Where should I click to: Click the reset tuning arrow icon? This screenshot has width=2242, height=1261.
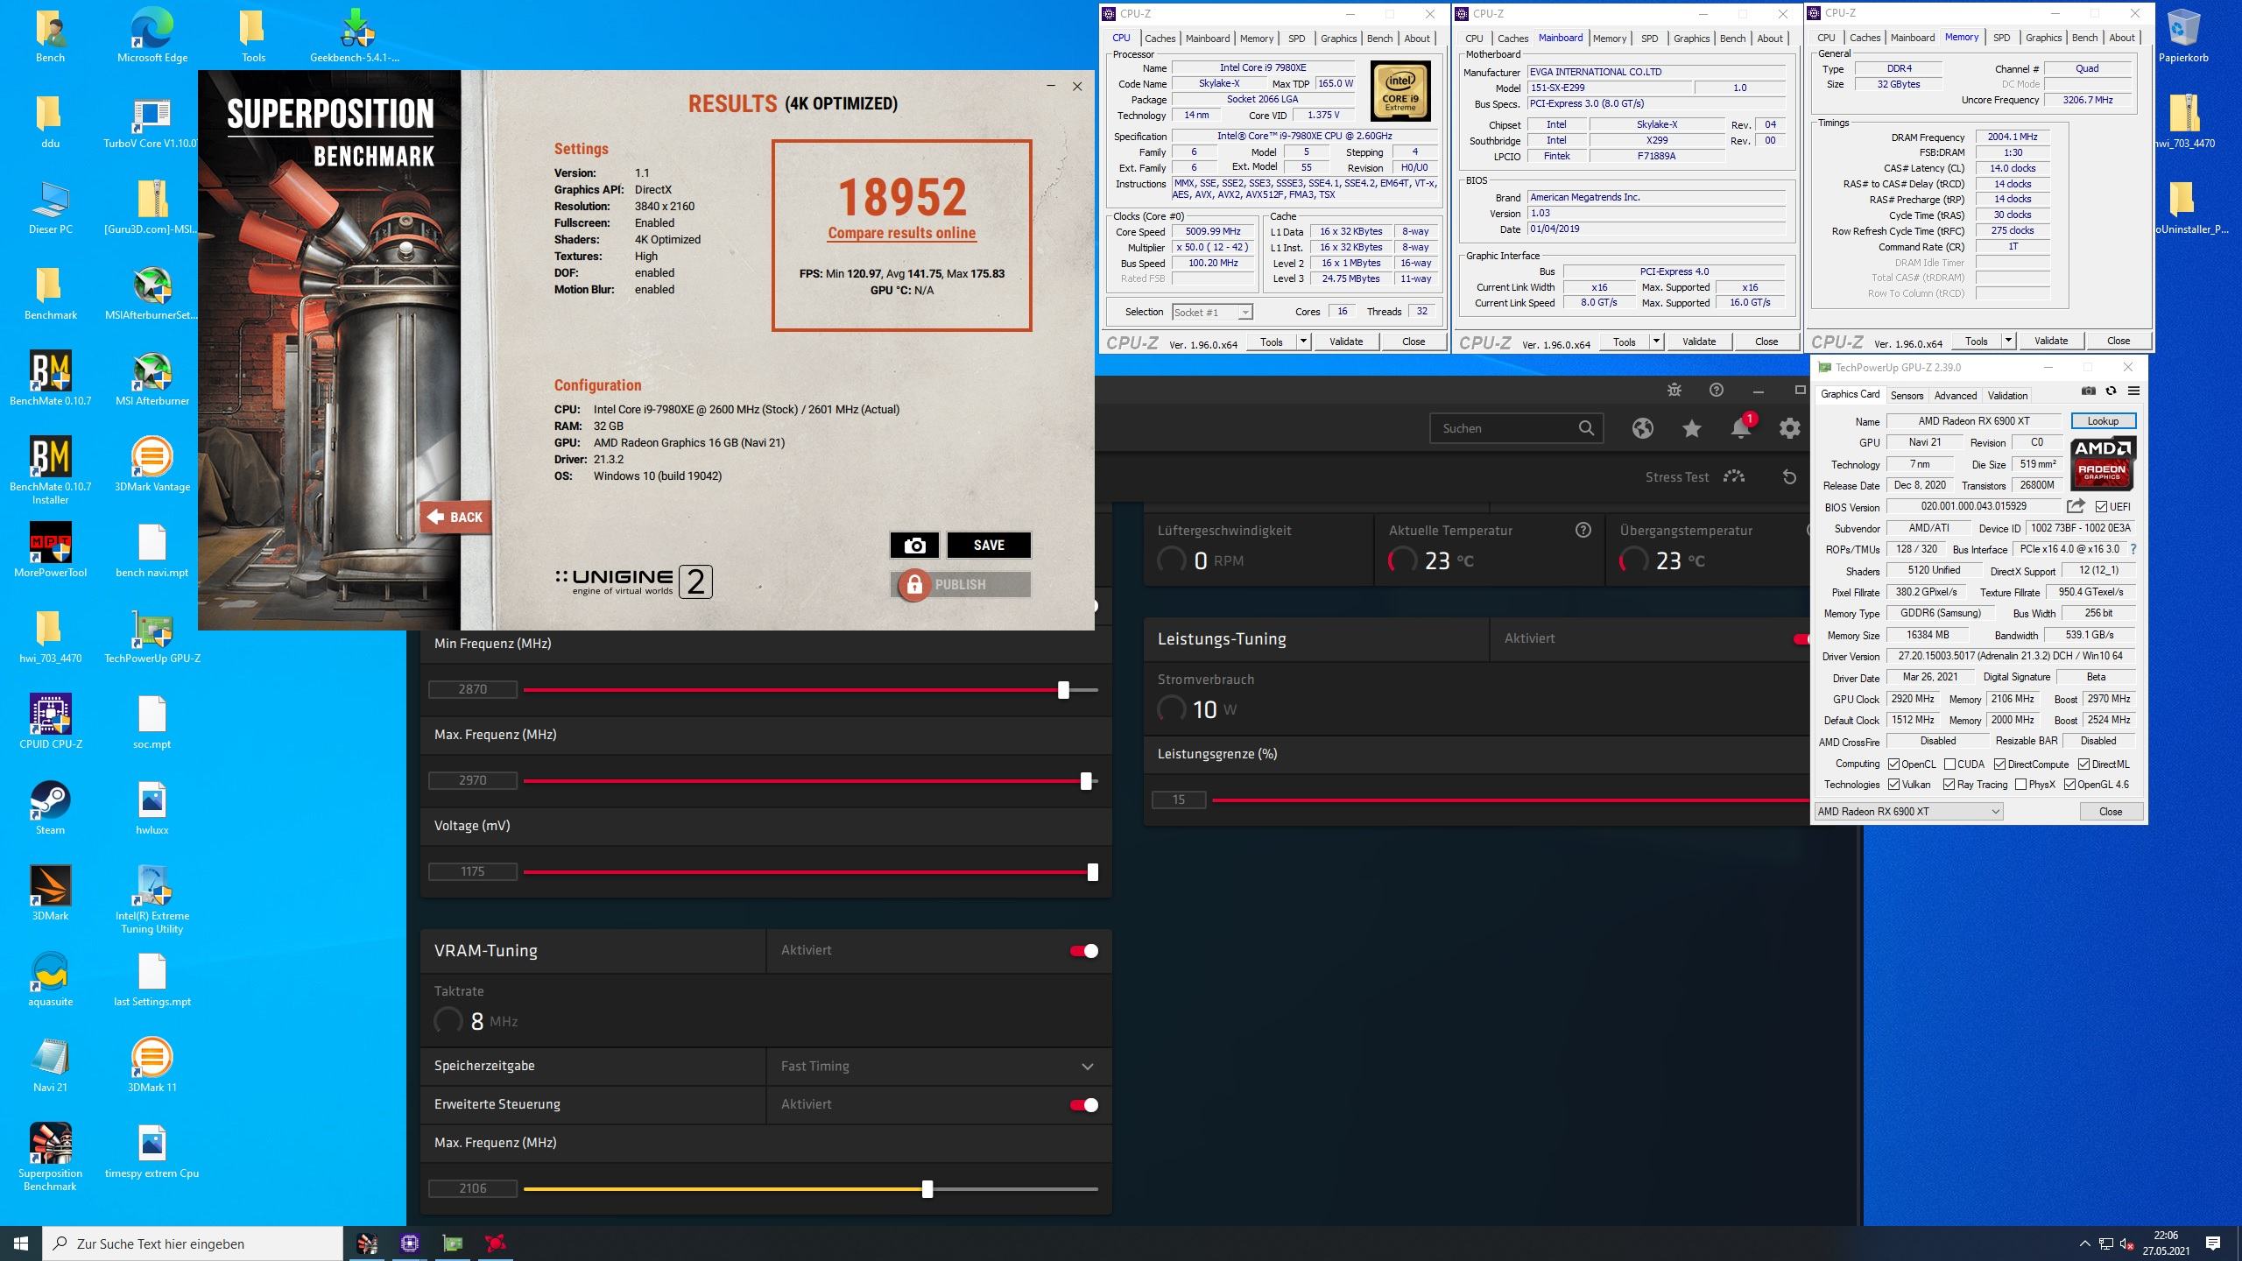1789,477
